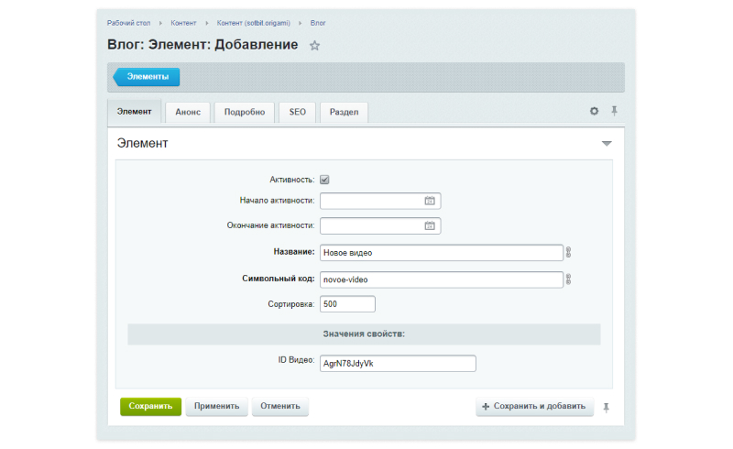Click the page title Влог: Элемент: Добавление

202,44
